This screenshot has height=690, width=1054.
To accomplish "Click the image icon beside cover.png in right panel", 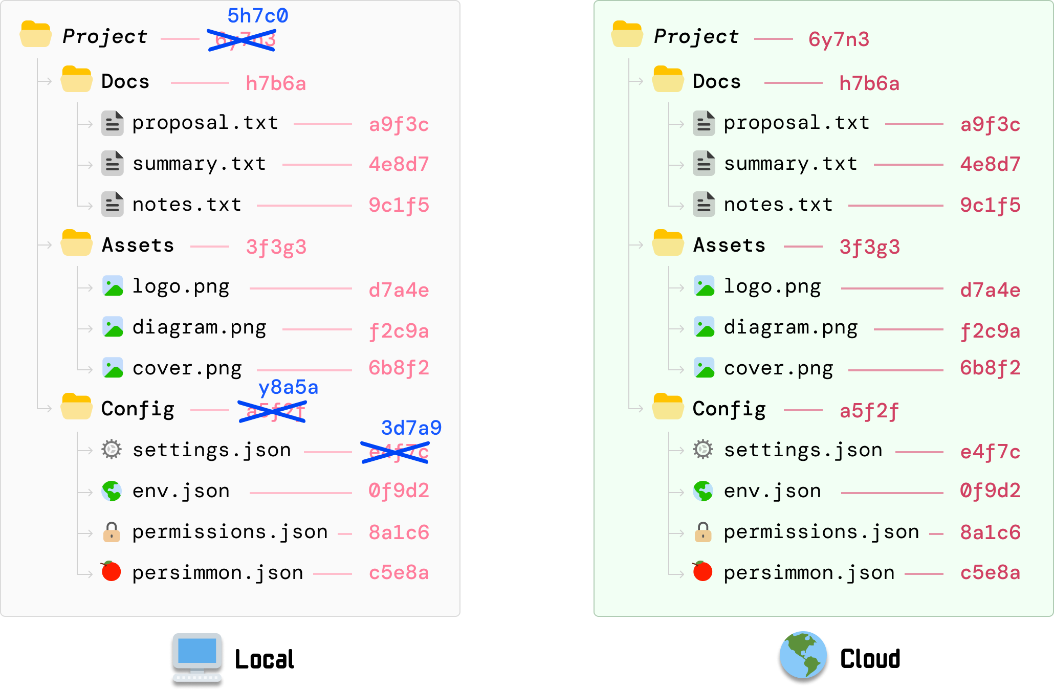I will pos(704,368).
